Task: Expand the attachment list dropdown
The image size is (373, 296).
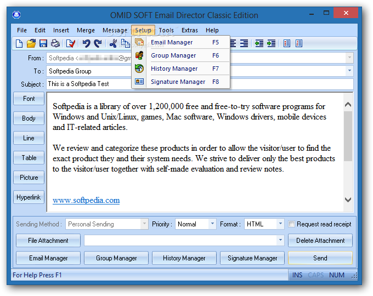Action: point(280,240)
